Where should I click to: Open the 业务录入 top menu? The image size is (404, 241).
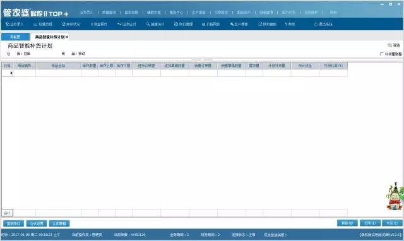click(86, 13)
